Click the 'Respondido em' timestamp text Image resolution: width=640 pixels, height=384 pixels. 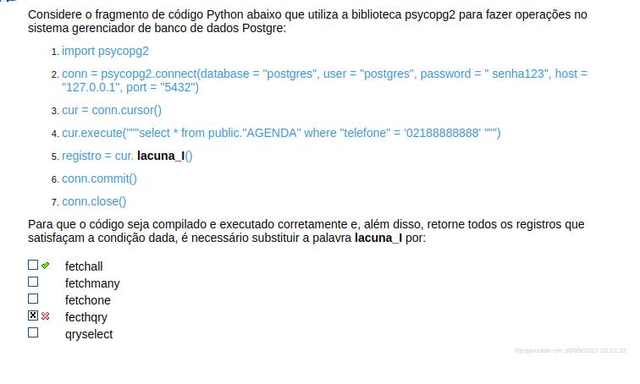click(570, 349)
